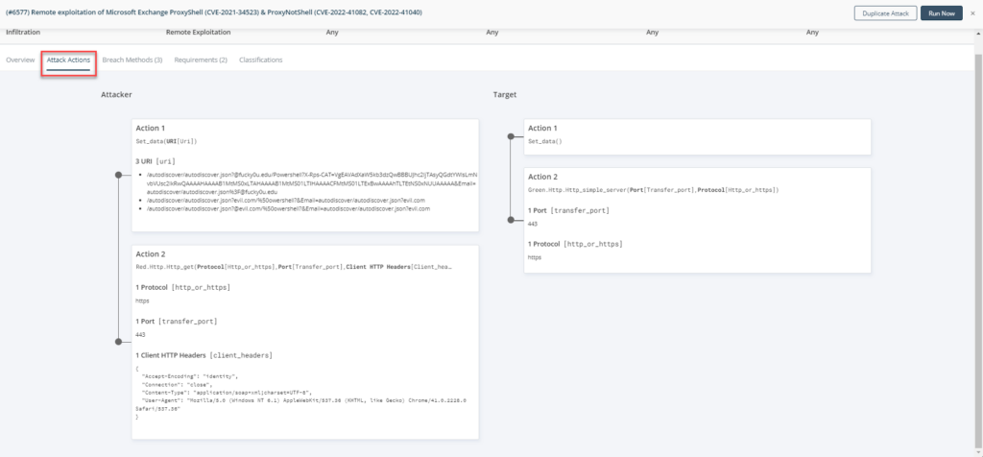Click the Target Action 2 timeline node
Screen dimensions: 983x457
click(511, 220)
